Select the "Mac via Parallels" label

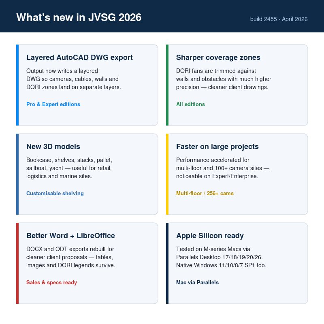tap(197, 282)
